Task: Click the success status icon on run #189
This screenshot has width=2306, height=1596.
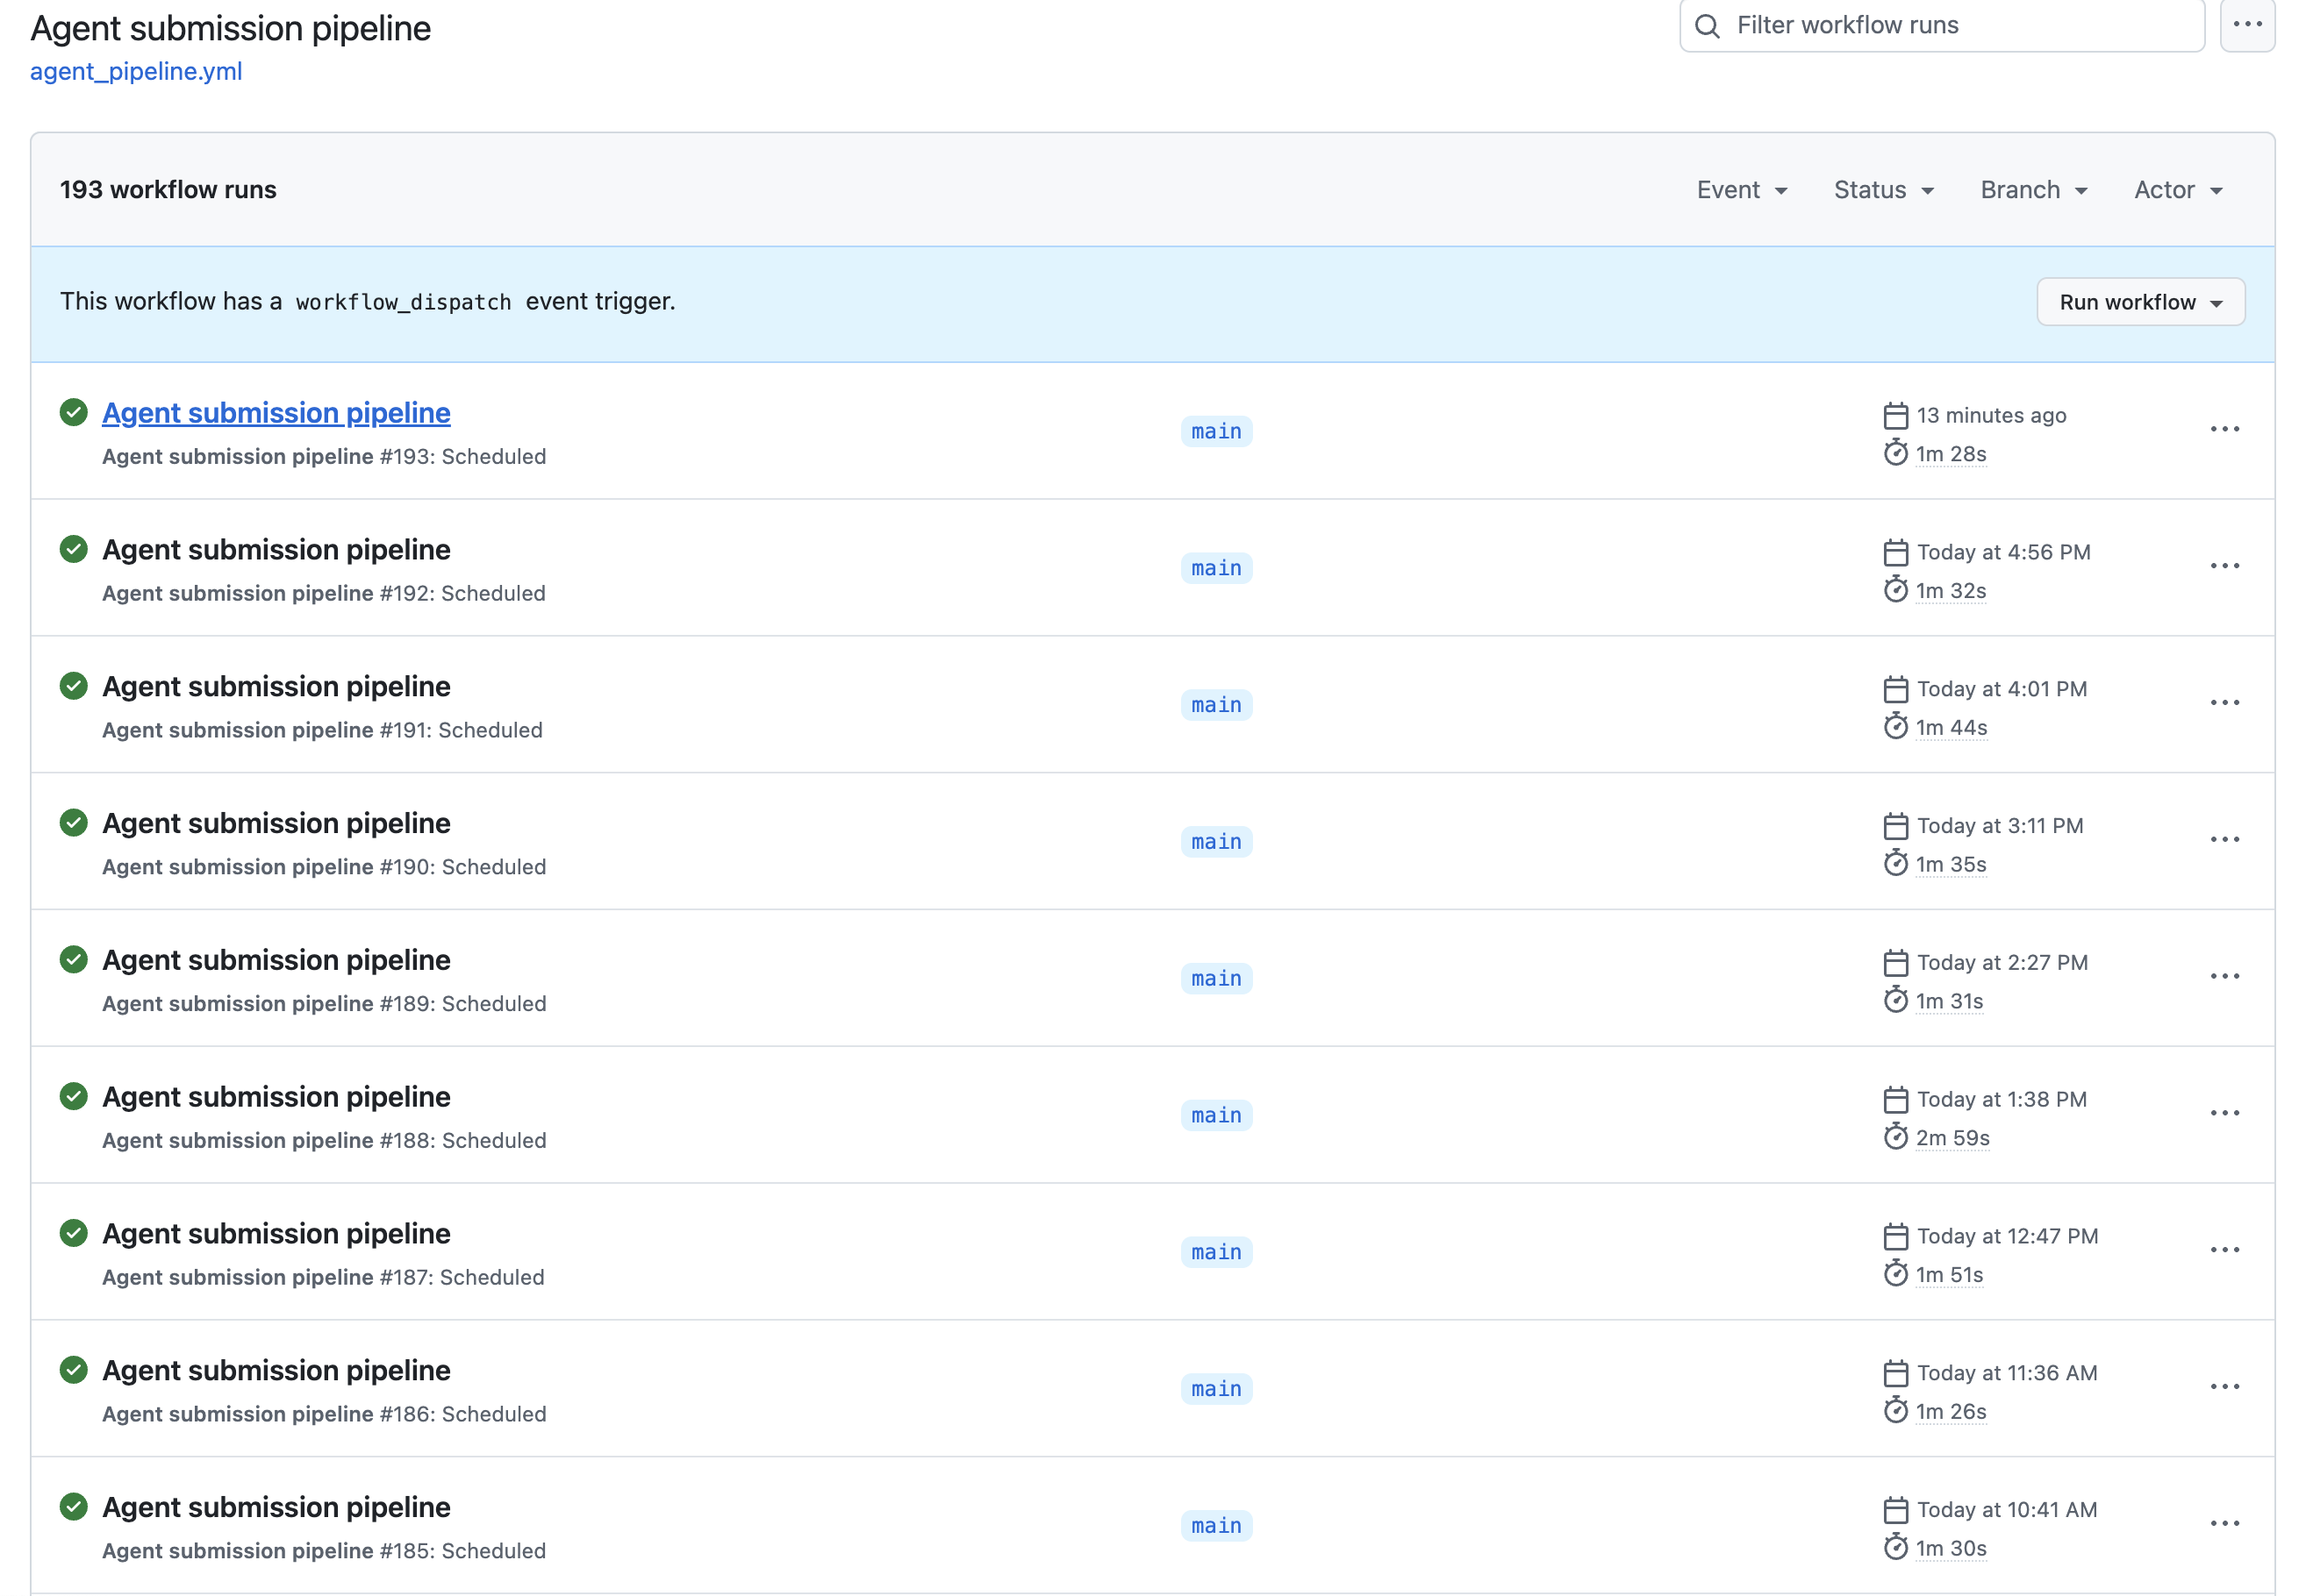Action: point(73,960)
